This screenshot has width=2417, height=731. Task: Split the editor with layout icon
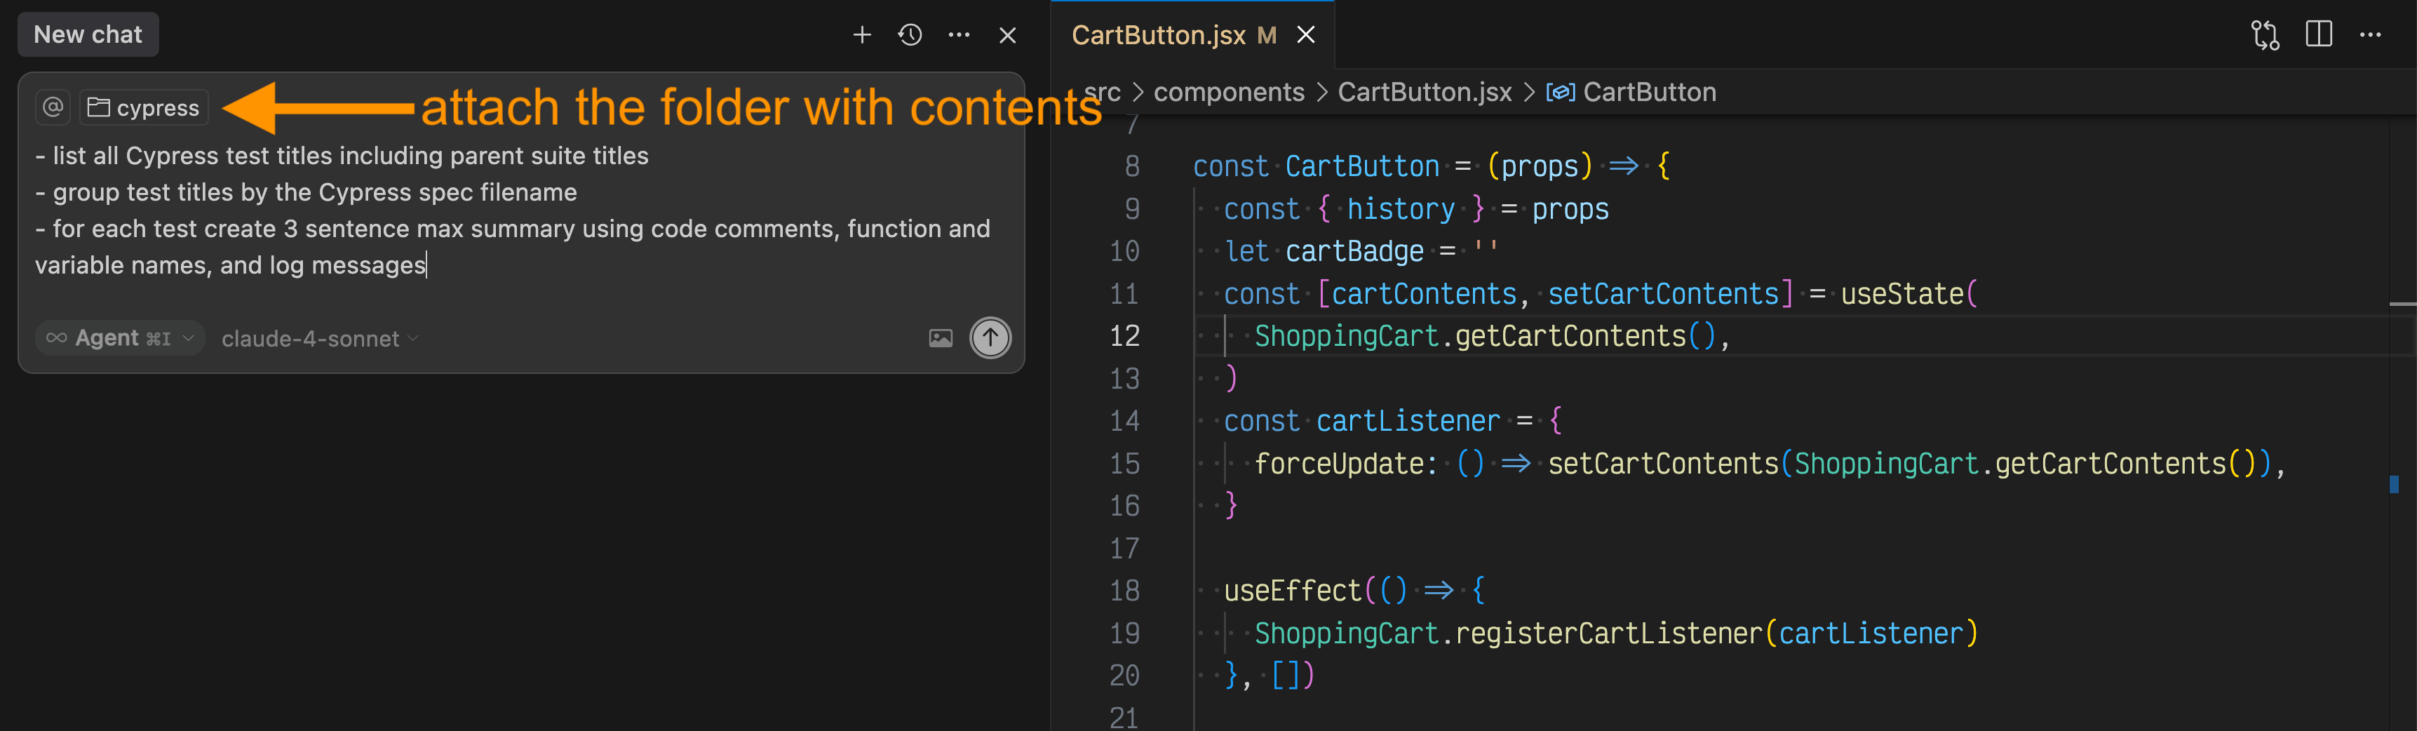pyautogui.click(x=2319, y=34)
